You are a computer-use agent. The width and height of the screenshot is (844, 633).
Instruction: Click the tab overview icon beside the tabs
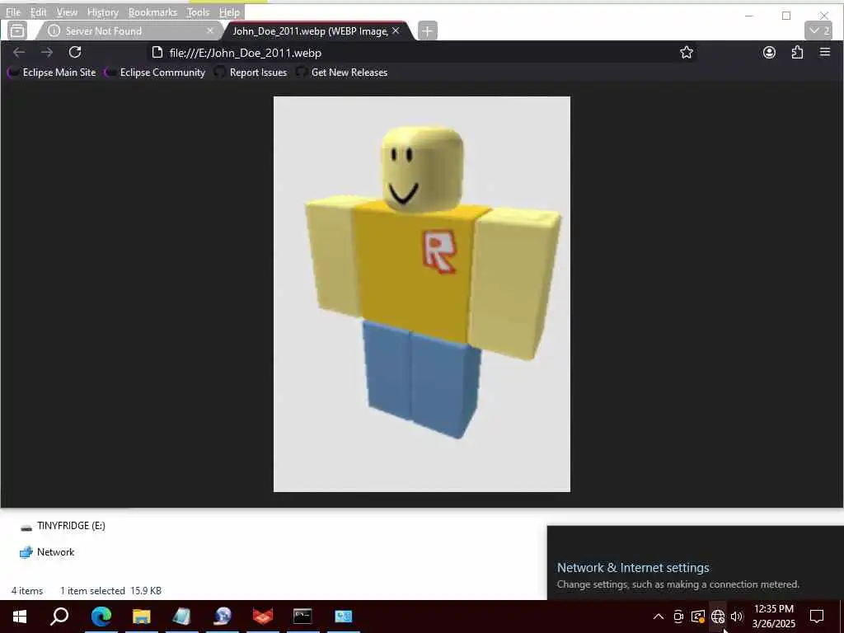pos(17,30)
